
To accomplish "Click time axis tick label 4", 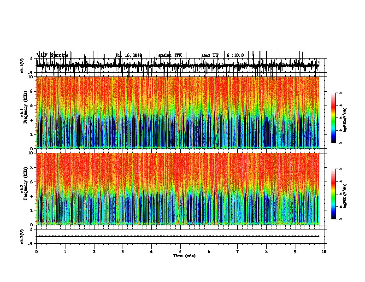I will click(152, 252).
